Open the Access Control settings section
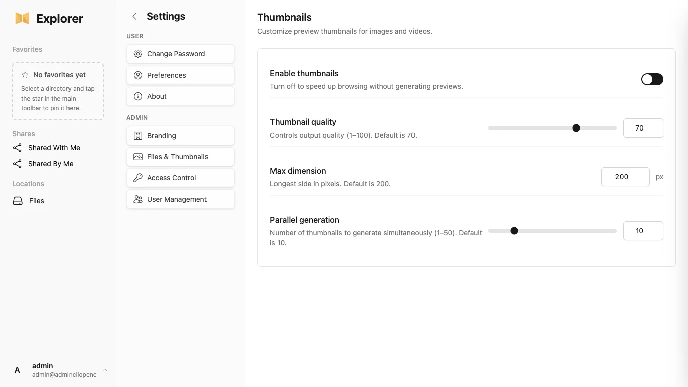688x387 pixels. tap(180, 178)
